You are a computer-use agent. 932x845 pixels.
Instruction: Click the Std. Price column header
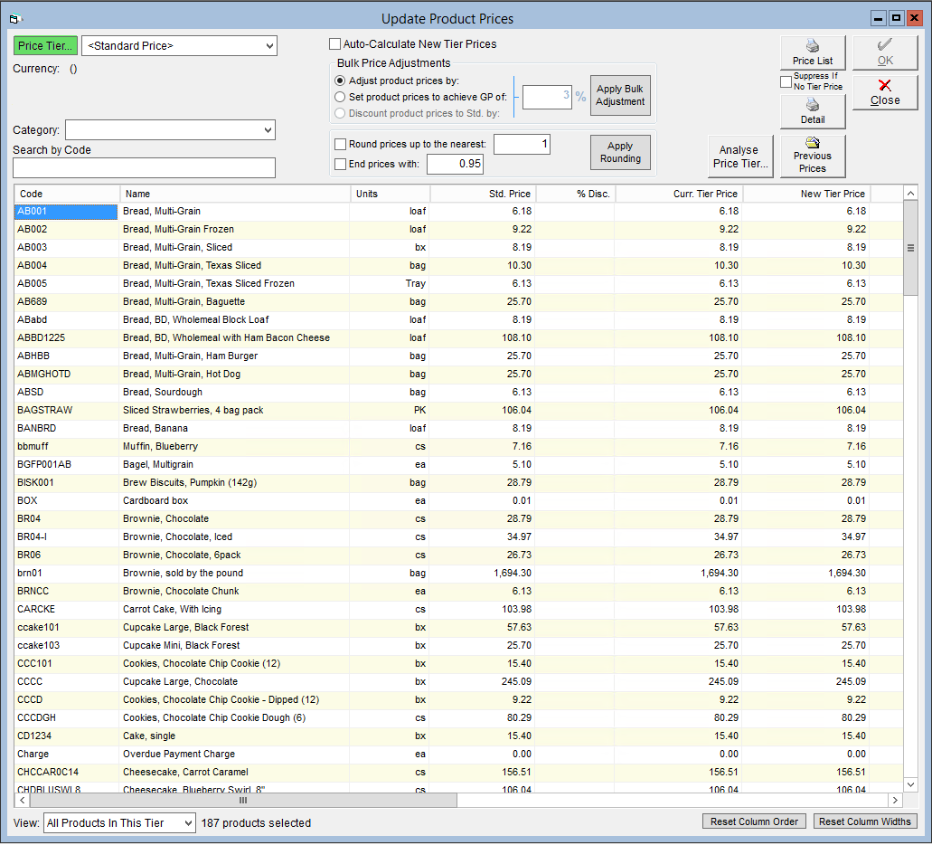tap(483, 194)
